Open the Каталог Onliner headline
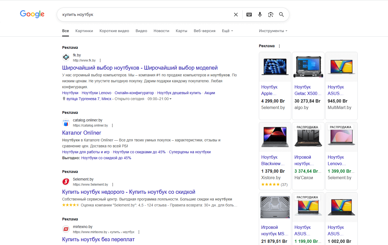388x245 pixels. click(x=82, y=133)
